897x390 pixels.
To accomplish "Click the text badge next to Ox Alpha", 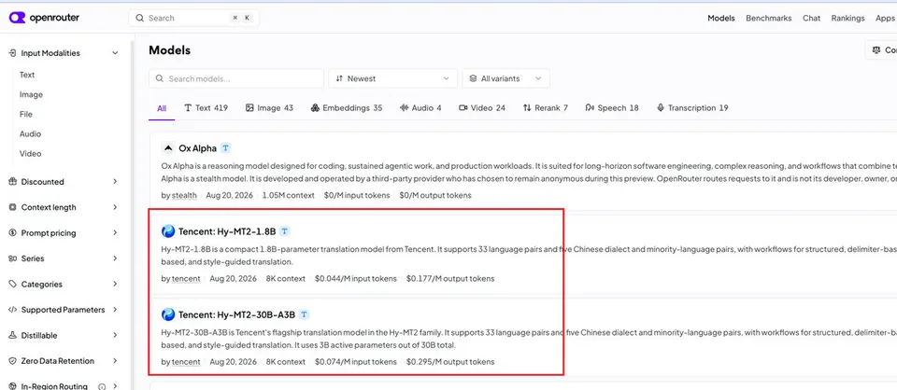I will click(226, 148).
